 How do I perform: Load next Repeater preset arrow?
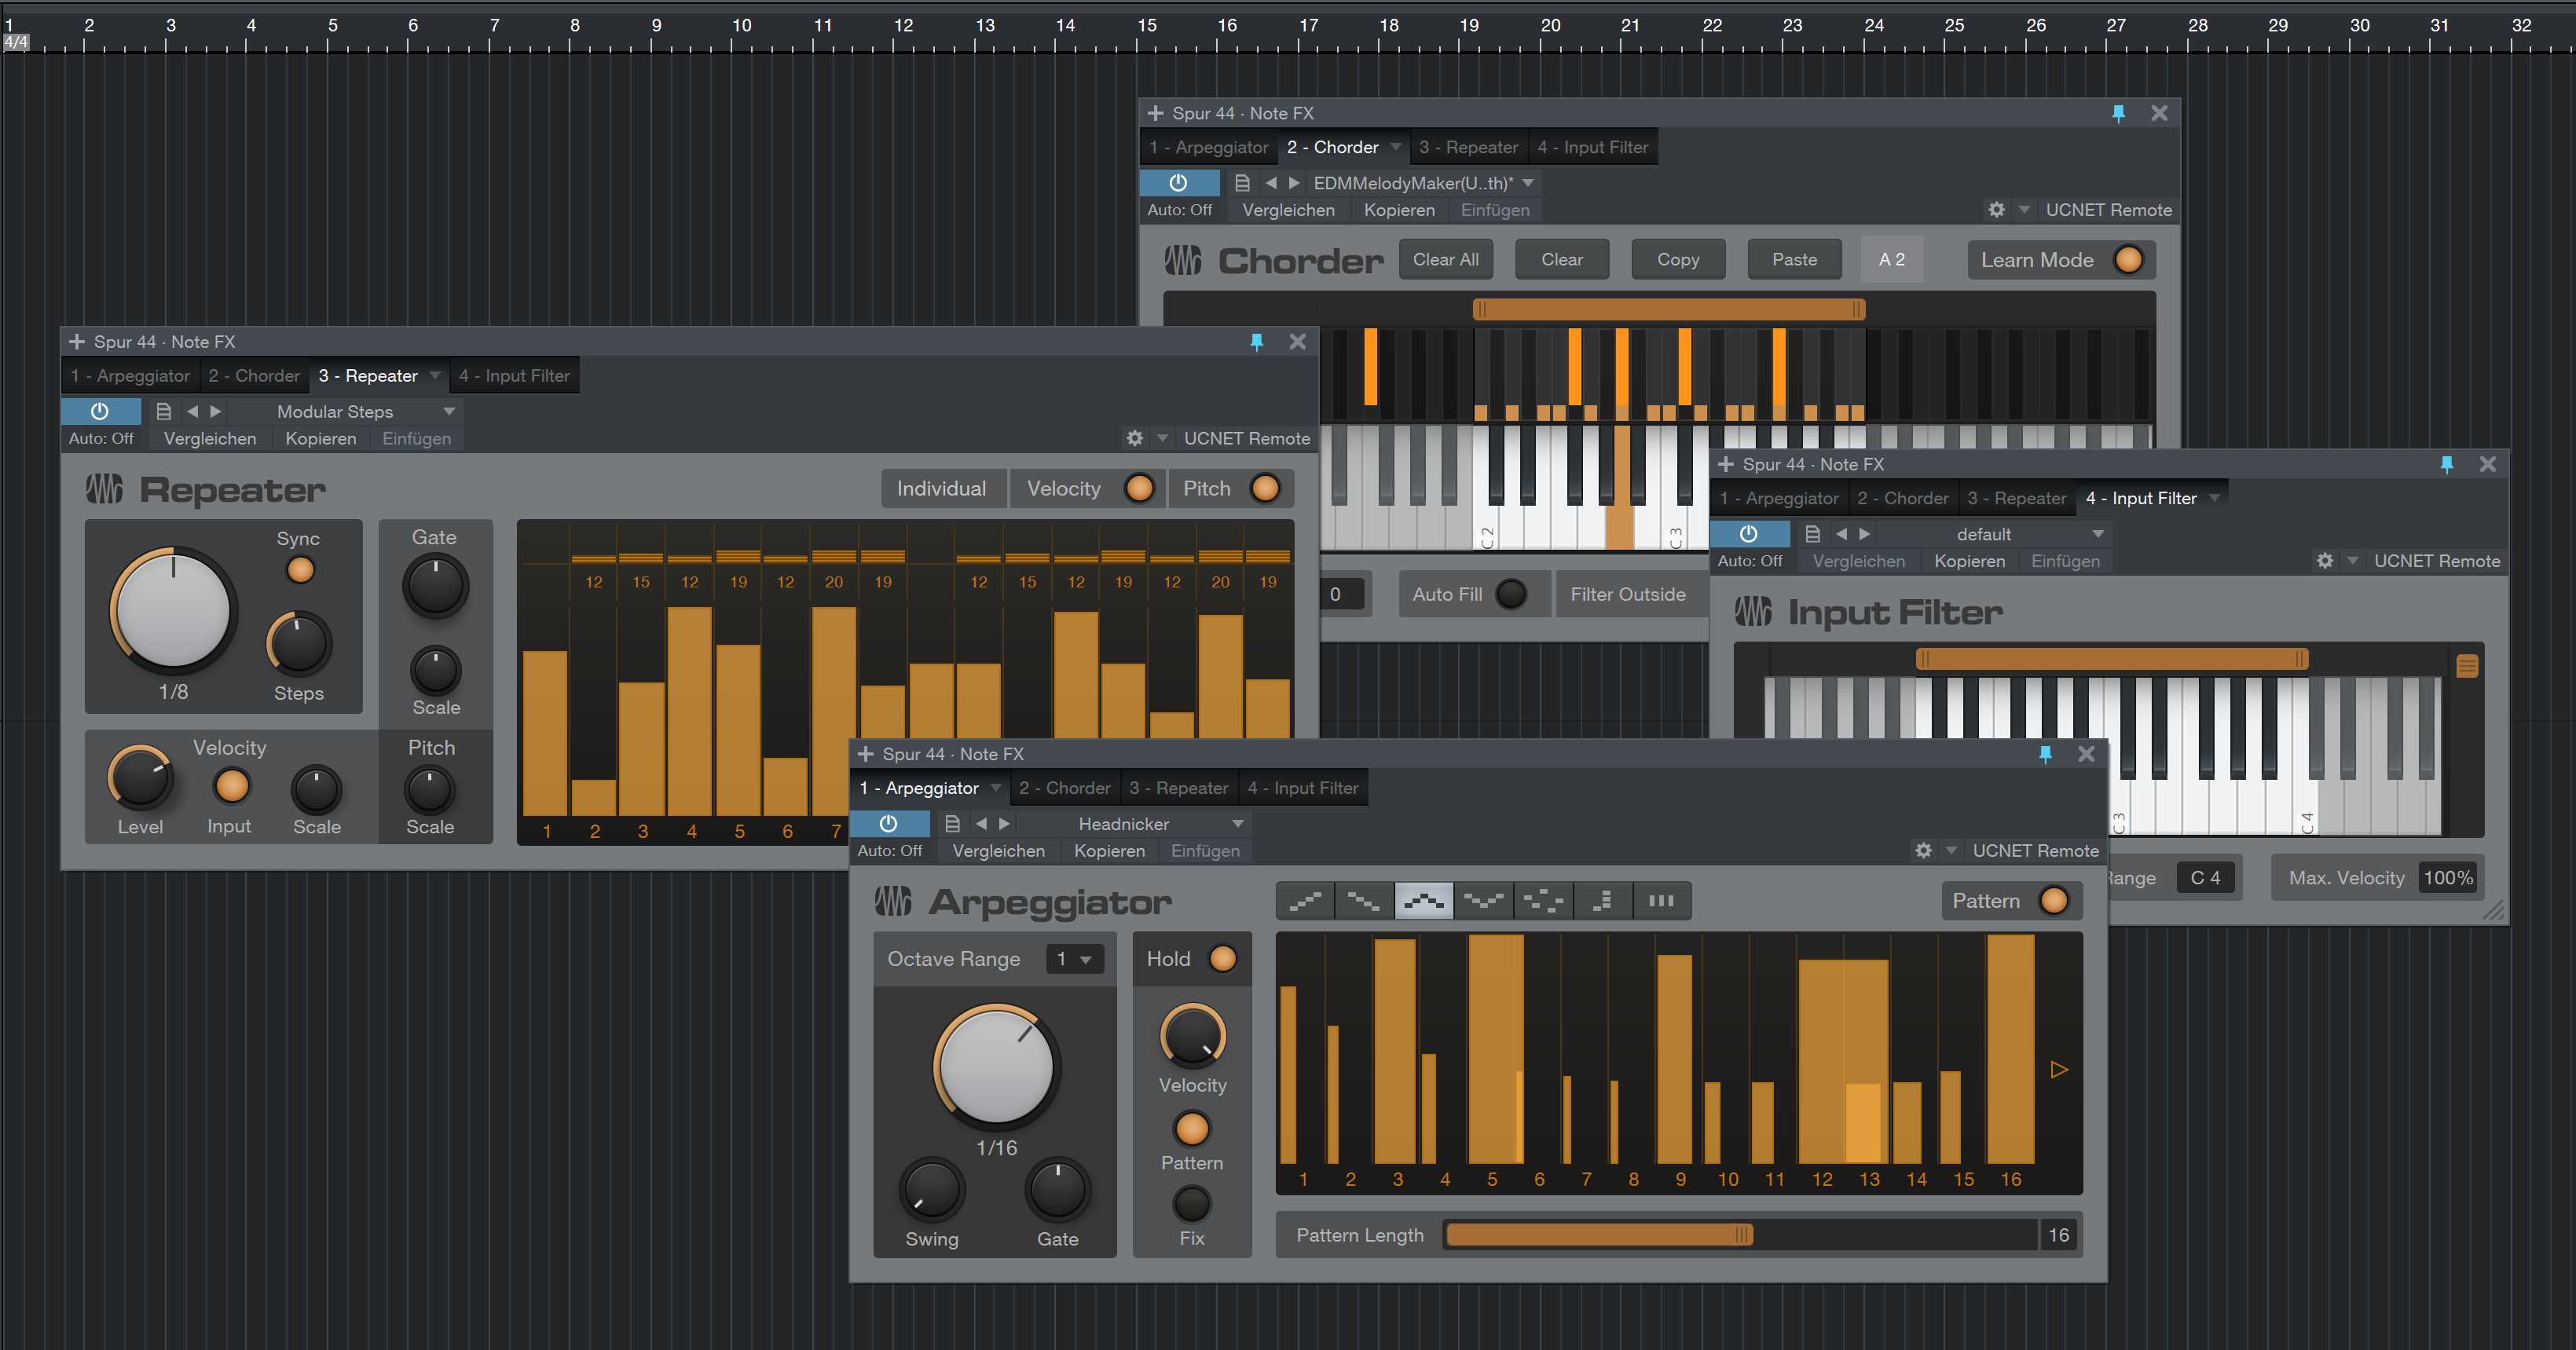(216, 411)
